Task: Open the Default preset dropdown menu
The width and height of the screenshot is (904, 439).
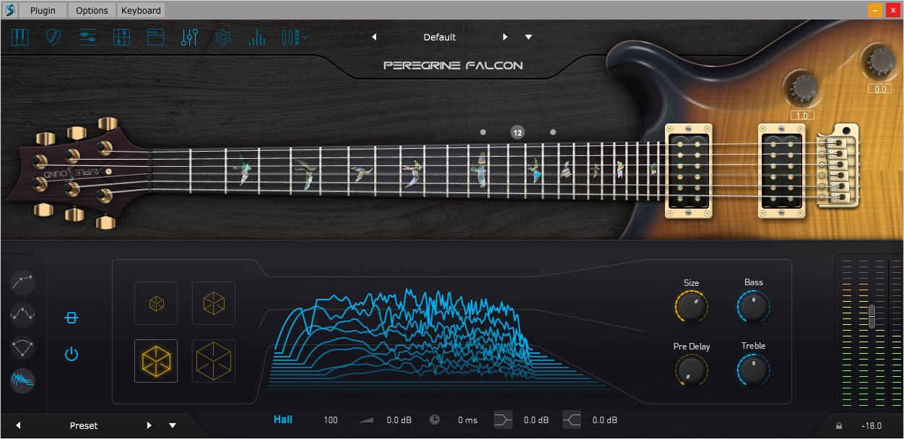Action: [529, 37]
